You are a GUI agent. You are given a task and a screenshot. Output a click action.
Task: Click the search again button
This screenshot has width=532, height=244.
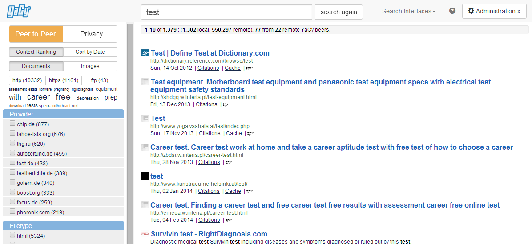pyautogui.click(x=339, y=12)
